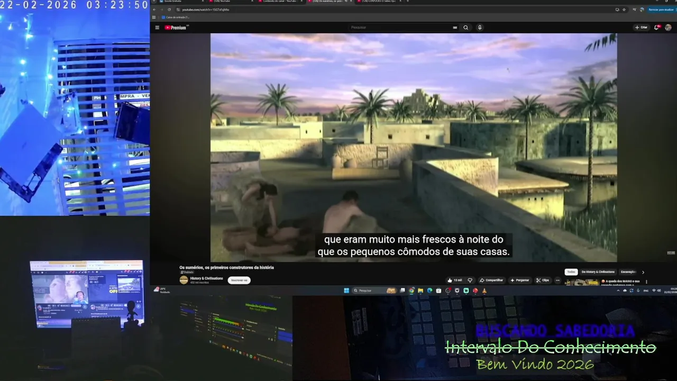This screenshot has width=677, height=381.
Task: Open VLC cone icon on the taskbar
Action: coord(484,291)
